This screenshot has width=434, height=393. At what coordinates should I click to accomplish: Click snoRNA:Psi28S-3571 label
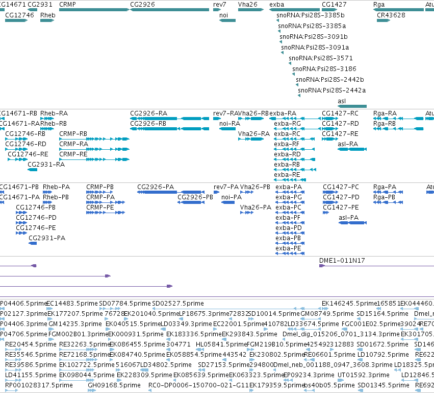click(x=320, y=58)
